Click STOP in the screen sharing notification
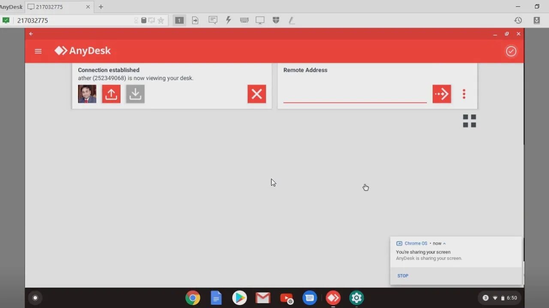The width and height of the screenshot is (549, 308). 403,276
